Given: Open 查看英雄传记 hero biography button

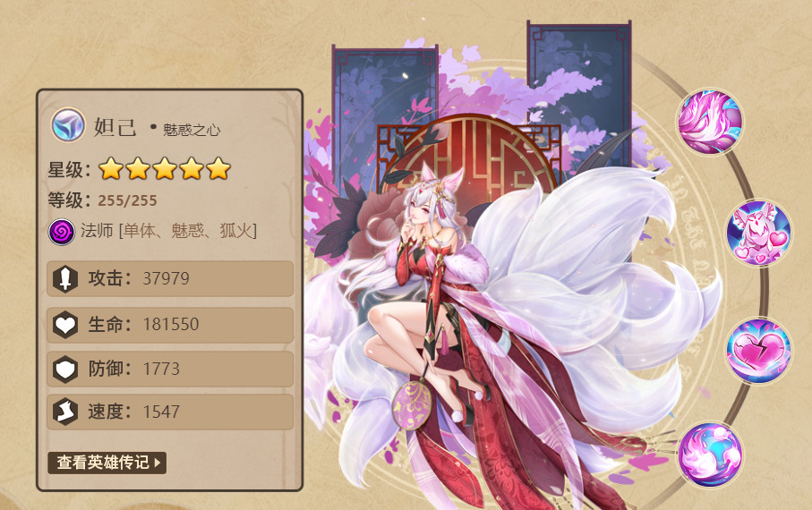Looking at the screenshot, I should click(x=107, y=463).
